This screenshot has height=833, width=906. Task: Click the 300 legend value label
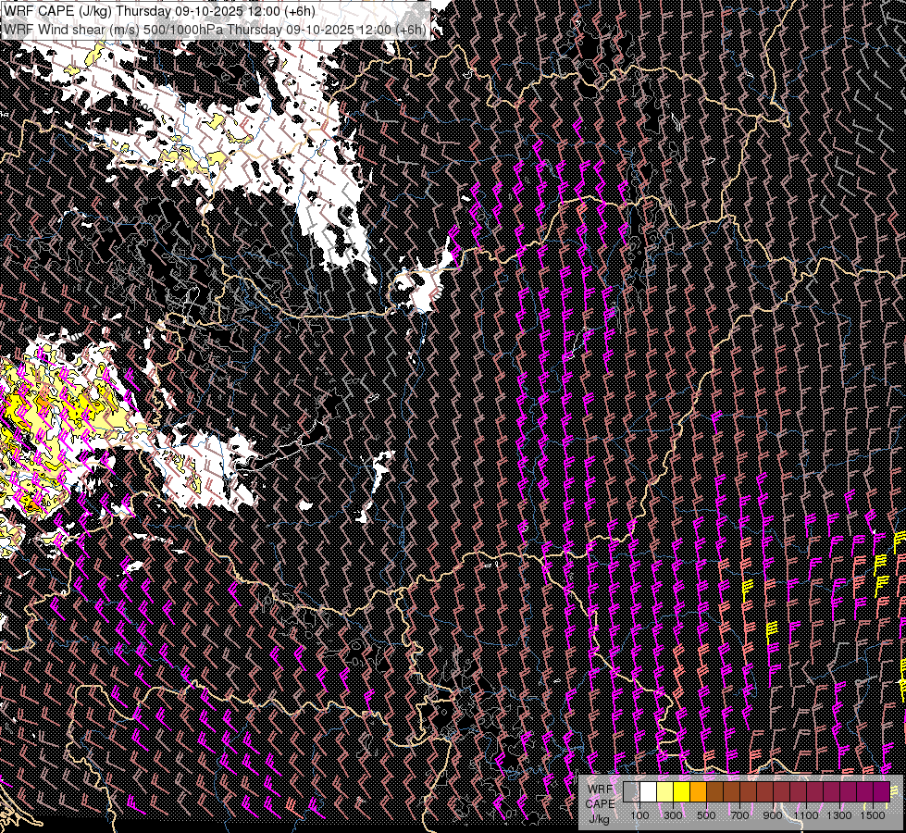point(673,815)
